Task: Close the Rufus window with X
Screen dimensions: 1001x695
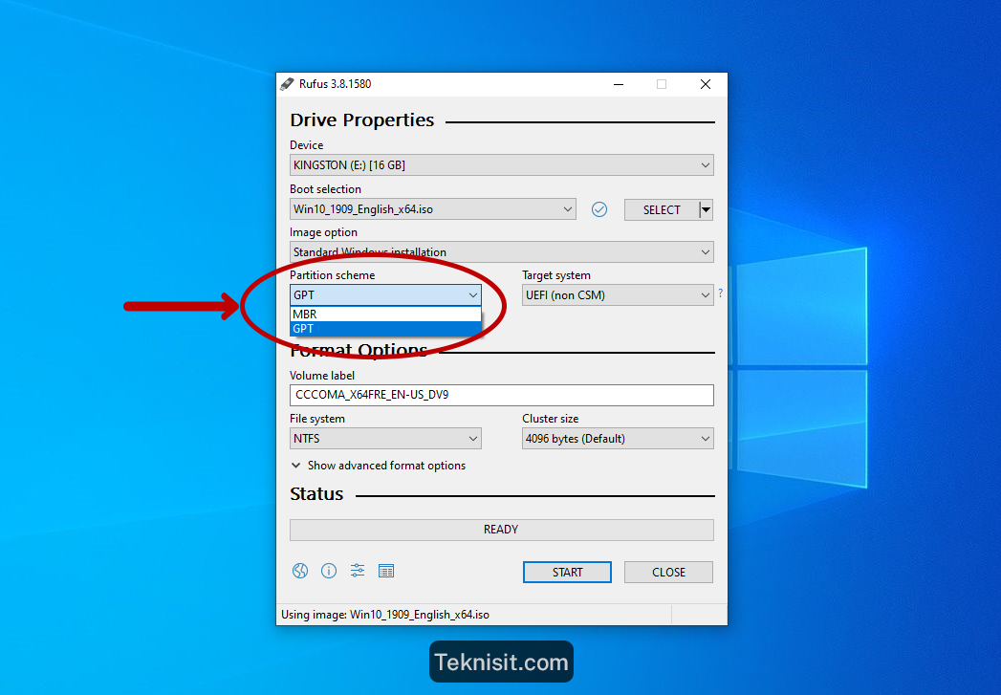Action: point(706,84)
